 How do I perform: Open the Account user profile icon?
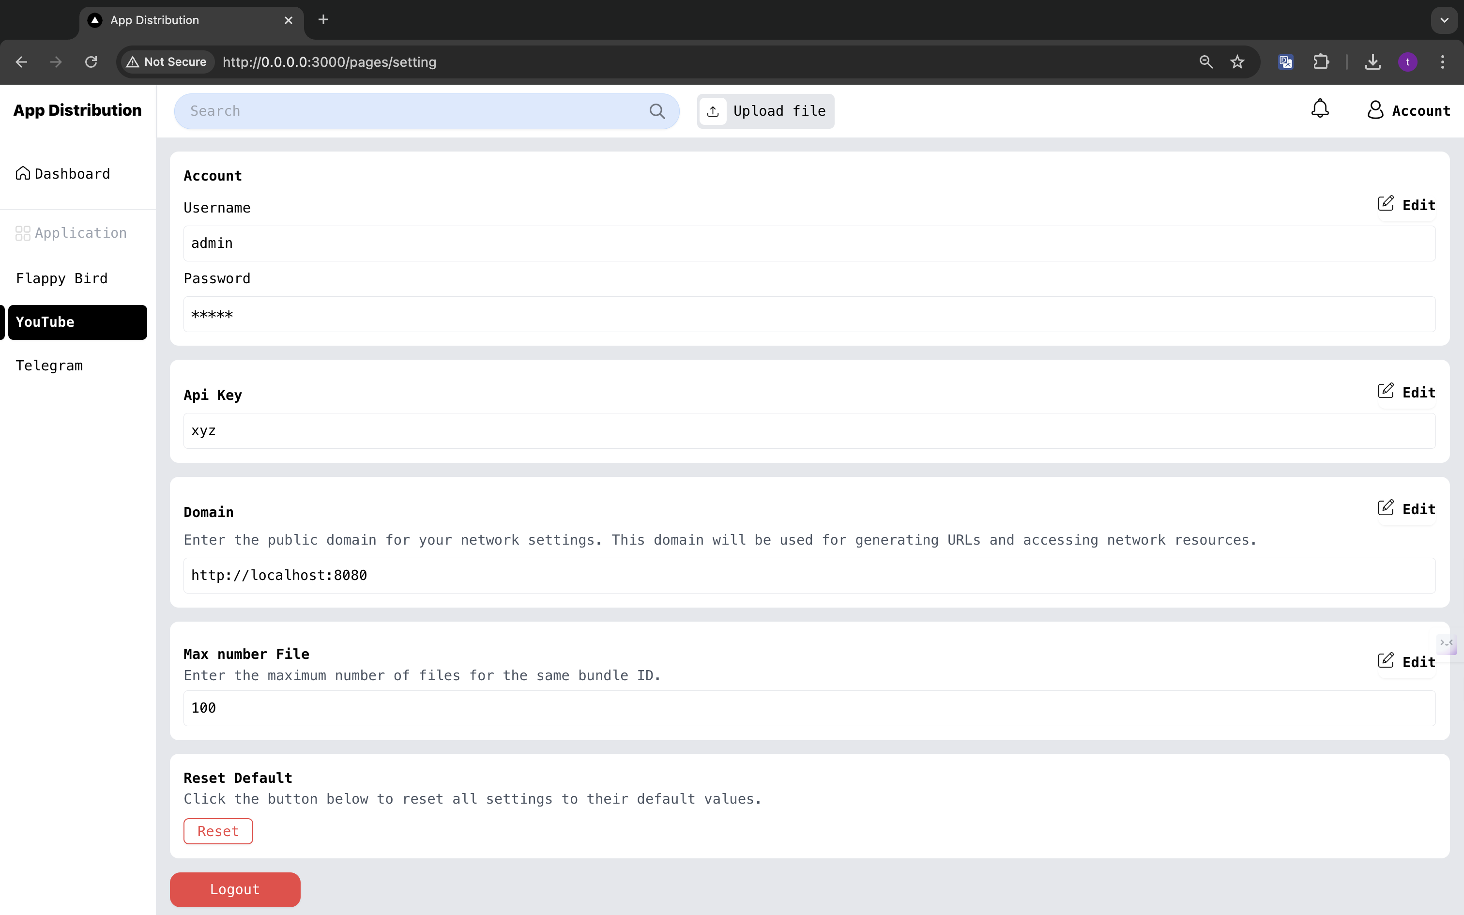coord(1375,110)
